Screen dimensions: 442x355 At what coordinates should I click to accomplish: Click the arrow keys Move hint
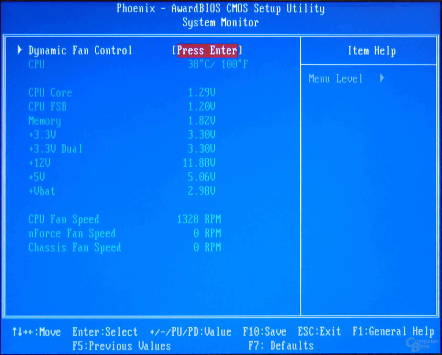(36, 332)
